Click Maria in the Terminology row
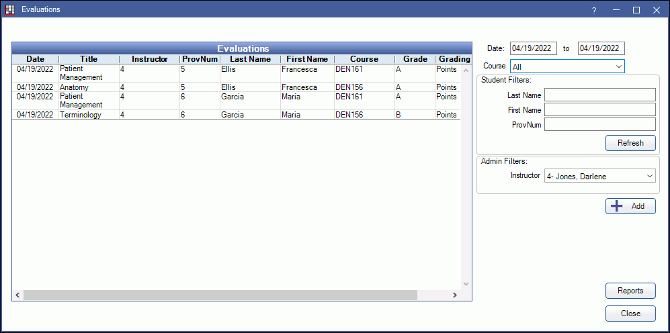This screenshot has height=333, width=670. tap(308, 114)
